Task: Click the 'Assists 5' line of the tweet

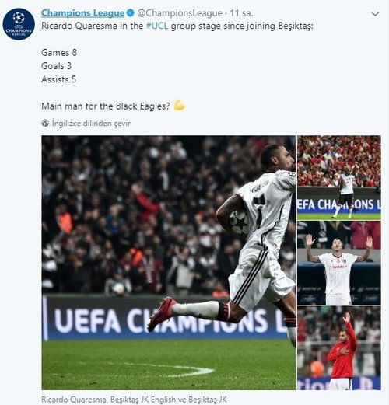Action: [58, 79]
